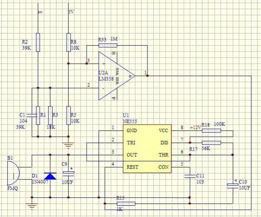Screen dimensions: 261x217
Task: Select the B1 FMQ buzzer symbol
Action: (x=13, y=173)
